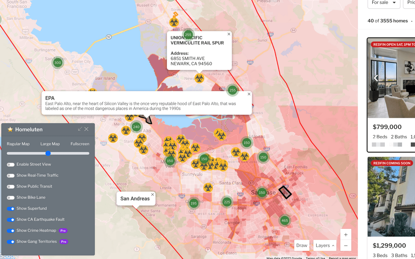Viewport: 415px width, 259px height.
Task: Click the green 465 cluster marker
Action: pyautogui.click(x=284, y=220)
